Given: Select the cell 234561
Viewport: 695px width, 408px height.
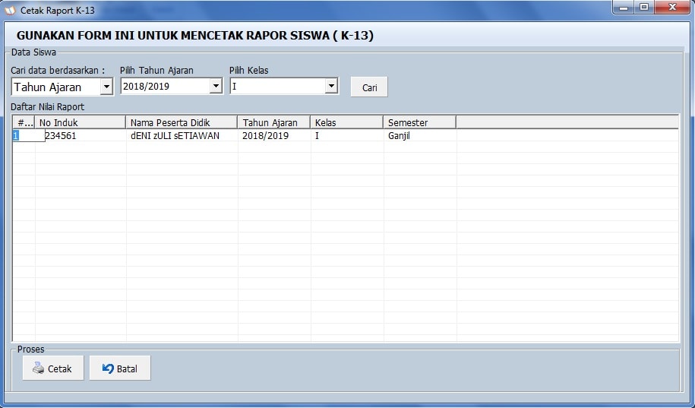Looking at the screenshot, I should (x=61, y=136).
